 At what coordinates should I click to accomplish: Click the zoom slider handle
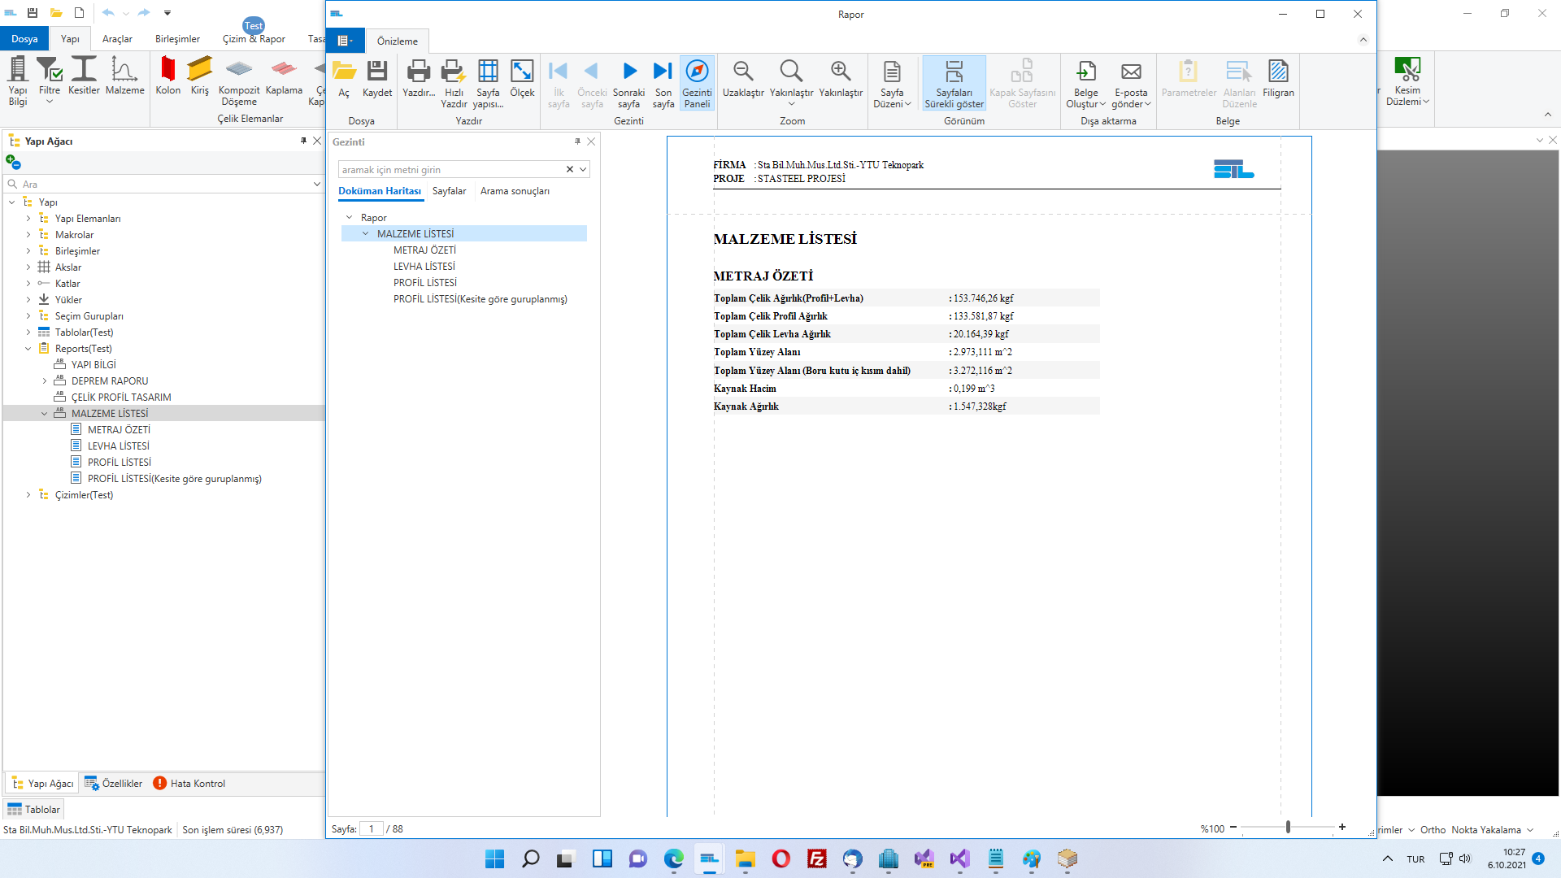tap(1288, 828)
